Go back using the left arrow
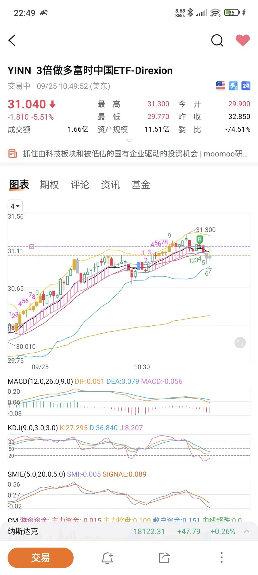Image resolution: width=258 pixels, height=575 pixels. (12, 40)
